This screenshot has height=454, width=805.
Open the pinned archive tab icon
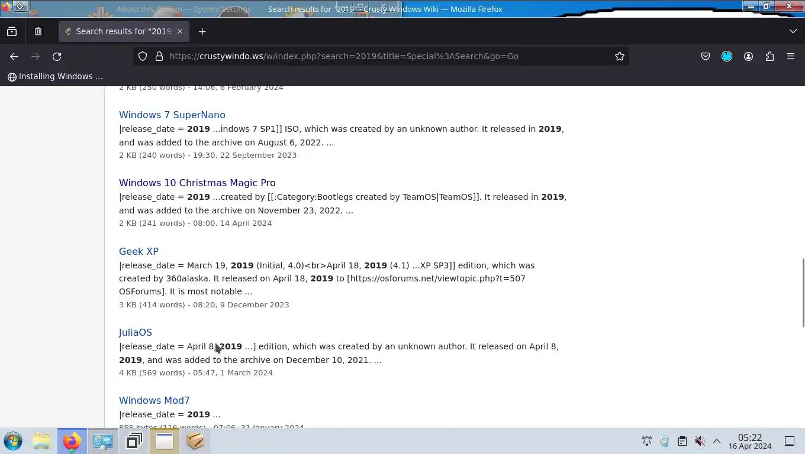[38, 31]
